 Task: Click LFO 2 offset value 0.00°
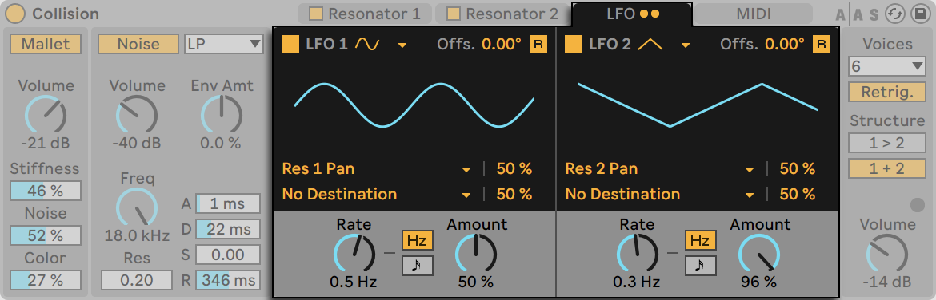784,44
